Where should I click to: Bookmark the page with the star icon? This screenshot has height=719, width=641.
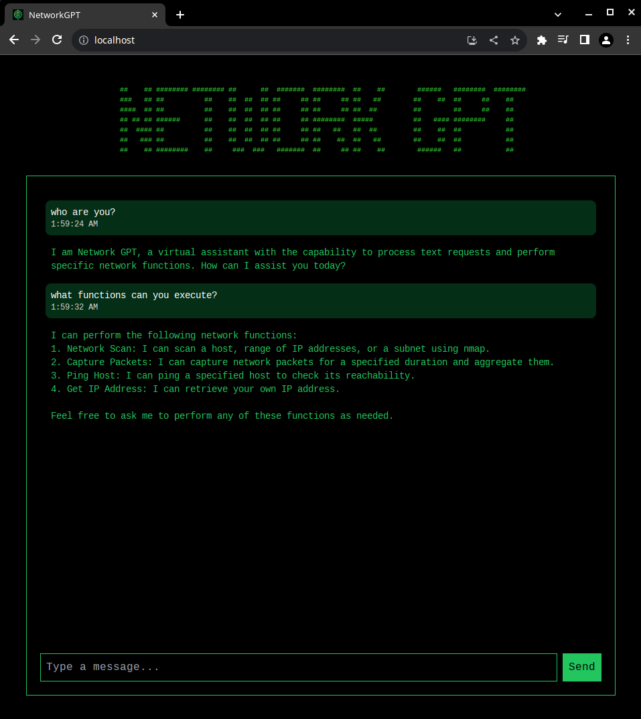pos(515,40)
